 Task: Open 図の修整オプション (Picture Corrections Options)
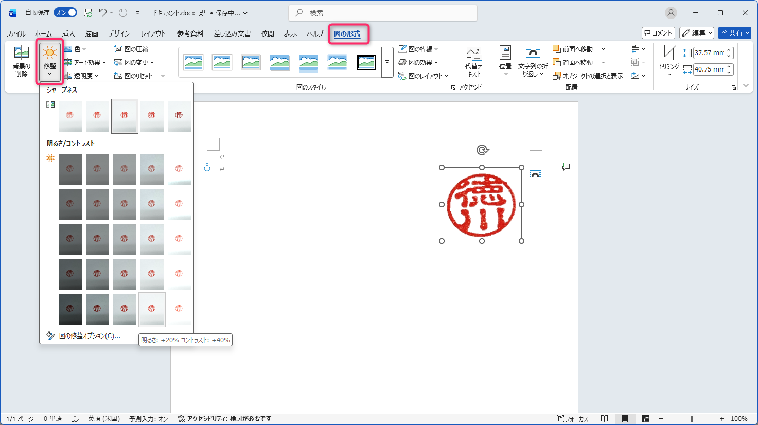(89, 336)
